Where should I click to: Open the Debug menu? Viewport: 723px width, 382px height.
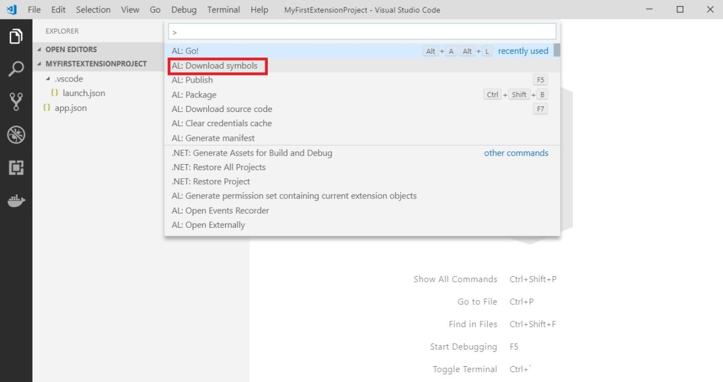[x=184, y=10]
